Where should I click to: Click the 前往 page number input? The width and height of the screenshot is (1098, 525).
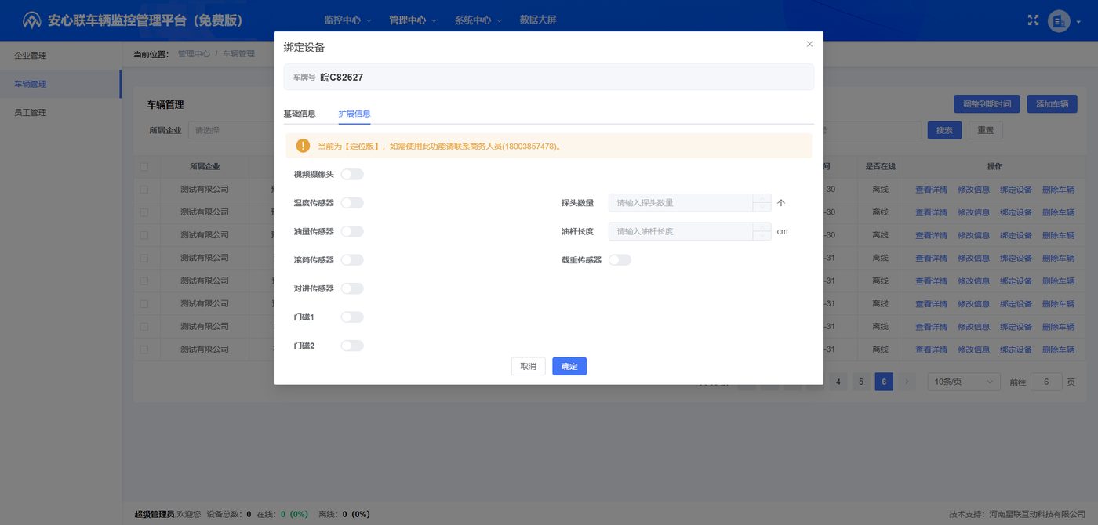tap(1046, 382)
